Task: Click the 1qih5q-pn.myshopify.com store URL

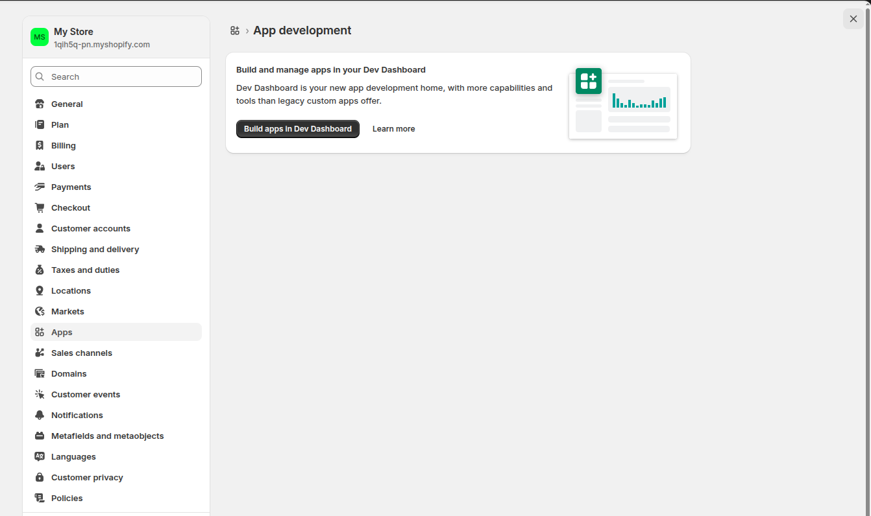Action: click(x=102, y=45)
